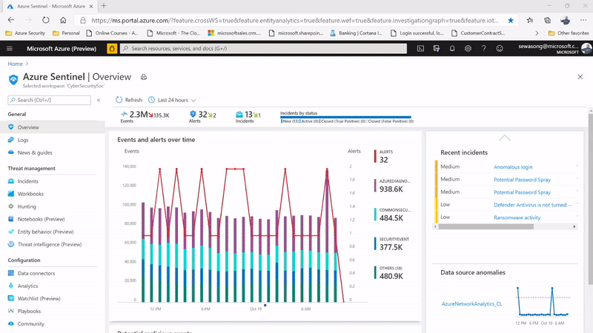593x333 pixels.
Task: Open the Other favorites folder
Action: pyautogui.click(x=569, y=33)
